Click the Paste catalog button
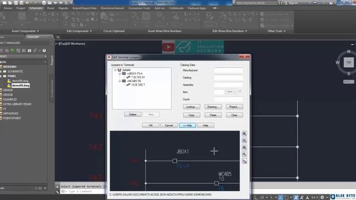 [x=213, y=115]
